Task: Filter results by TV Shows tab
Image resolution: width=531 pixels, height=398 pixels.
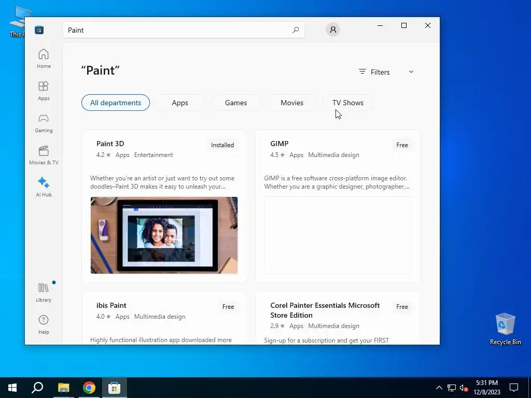Action: 348,103
